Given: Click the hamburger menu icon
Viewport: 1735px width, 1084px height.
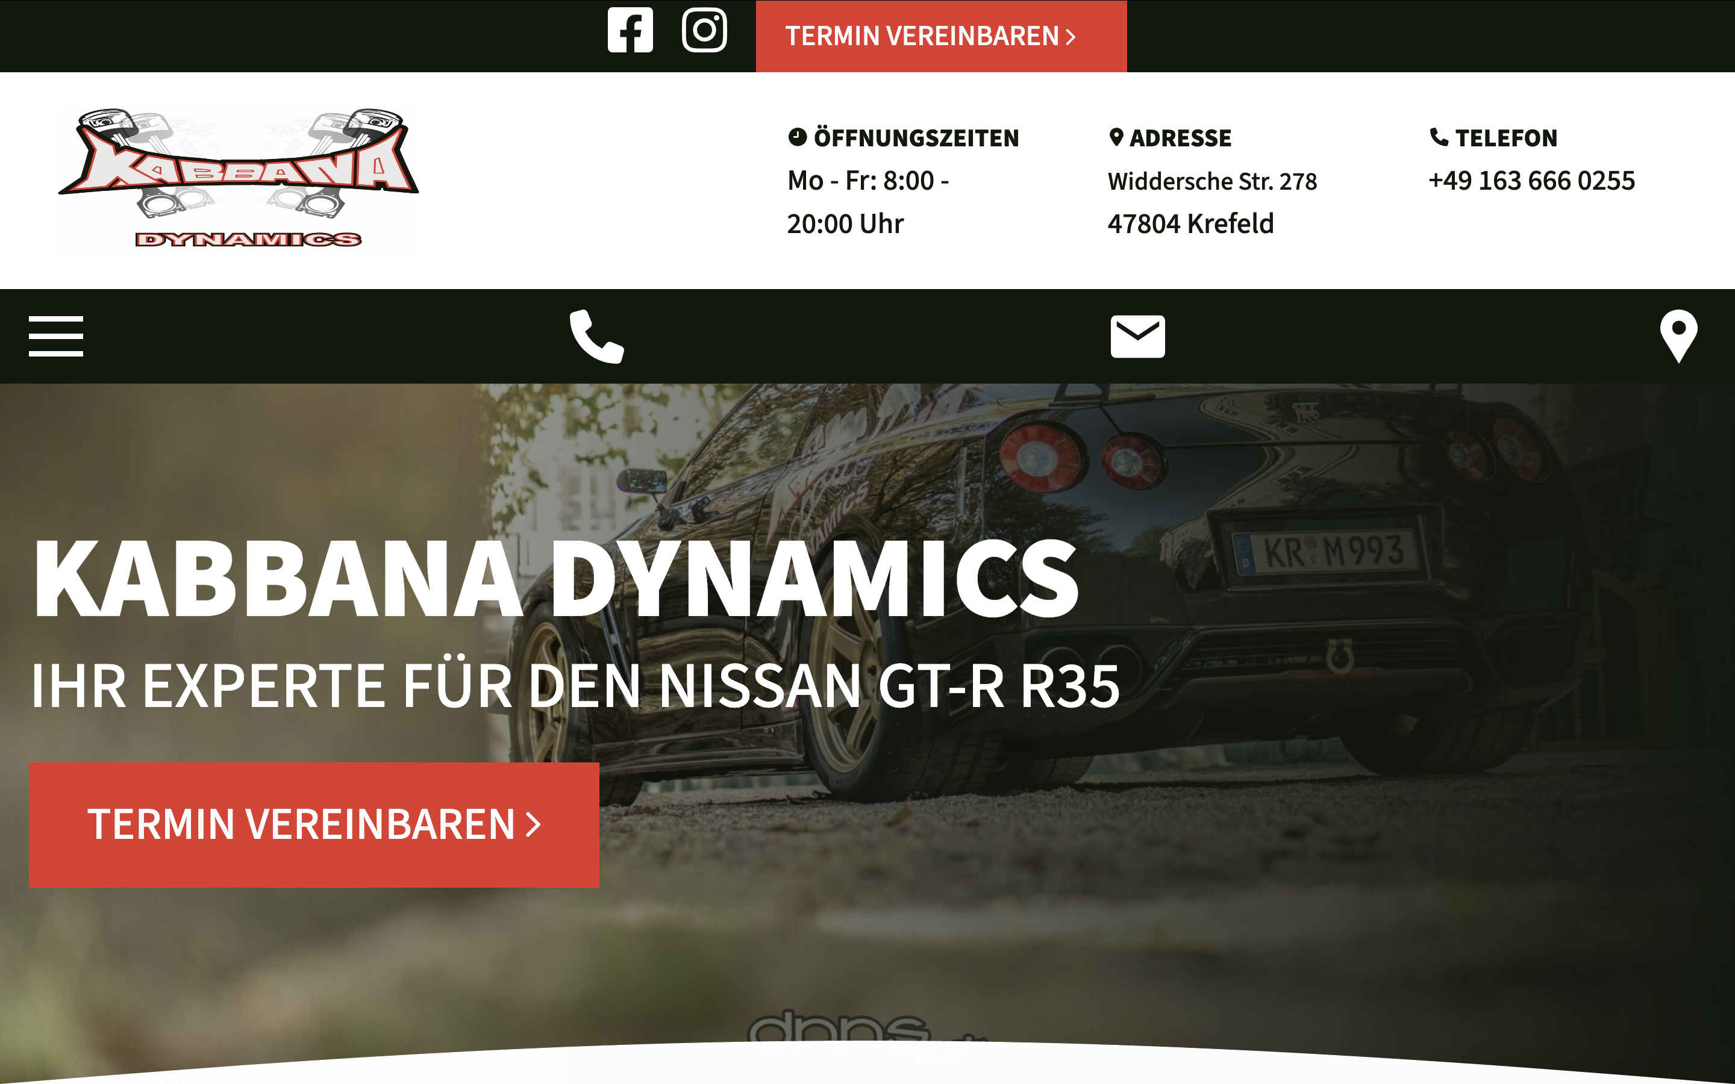Looking at the screenshot, I should [x=56, y=335].
